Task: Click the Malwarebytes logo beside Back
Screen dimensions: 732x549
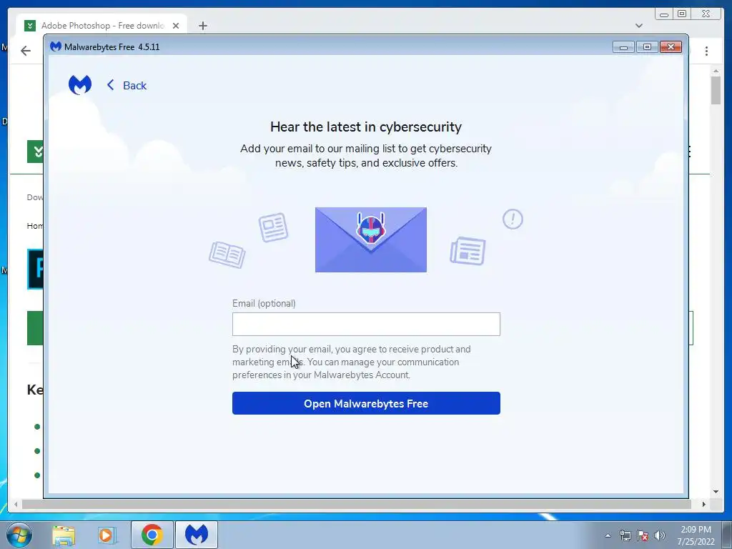Action: point(80,85)
